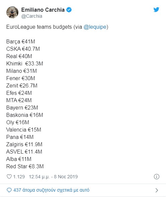The width and height of the screenshot is (166, 197).
Task: Select the CSKA €40.7M line
Action: (x=23, y=49)
